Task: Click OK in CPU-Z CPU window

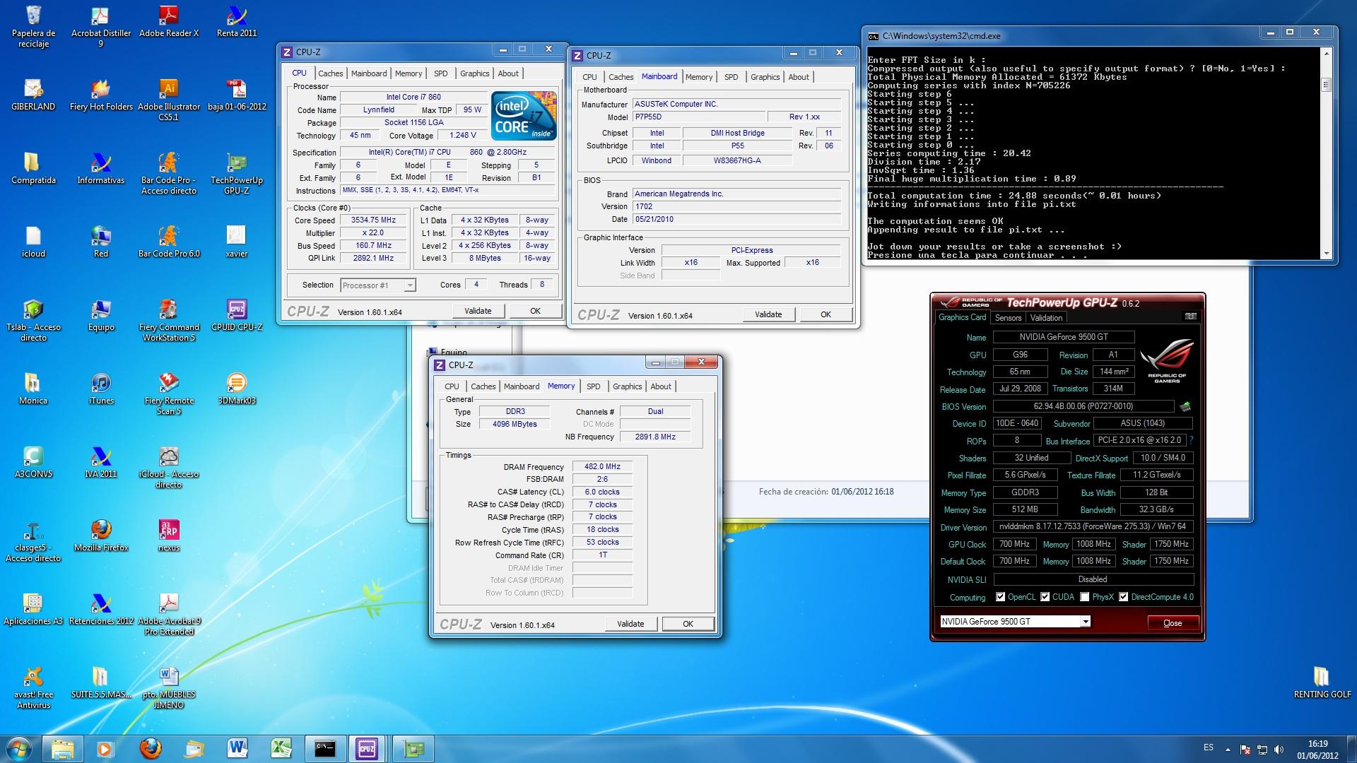Action: click(535, 311)
